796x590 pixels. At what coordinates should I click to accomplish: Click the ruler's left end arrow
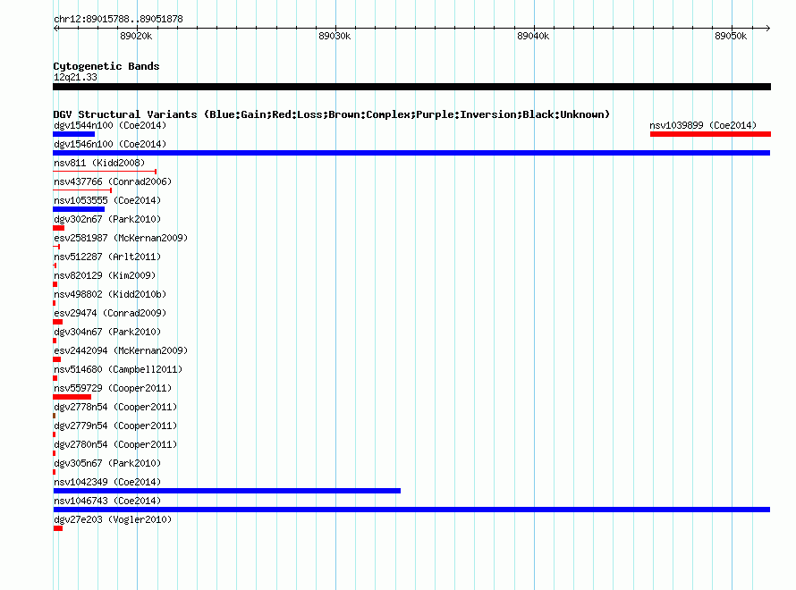tap(56, 28)
